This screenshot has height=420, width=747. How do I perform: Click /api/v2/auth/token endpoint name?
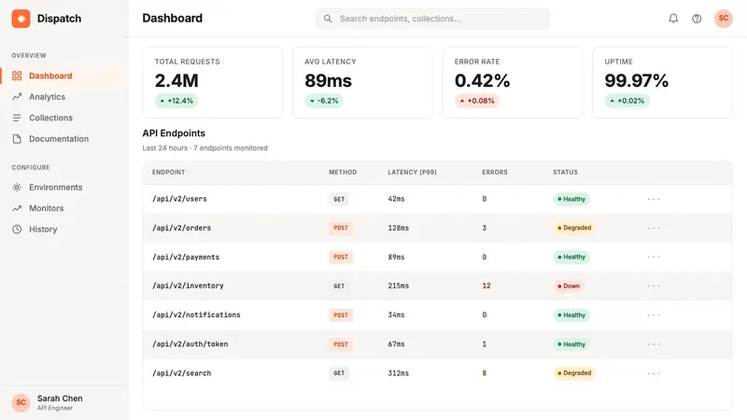click(190, 343)
